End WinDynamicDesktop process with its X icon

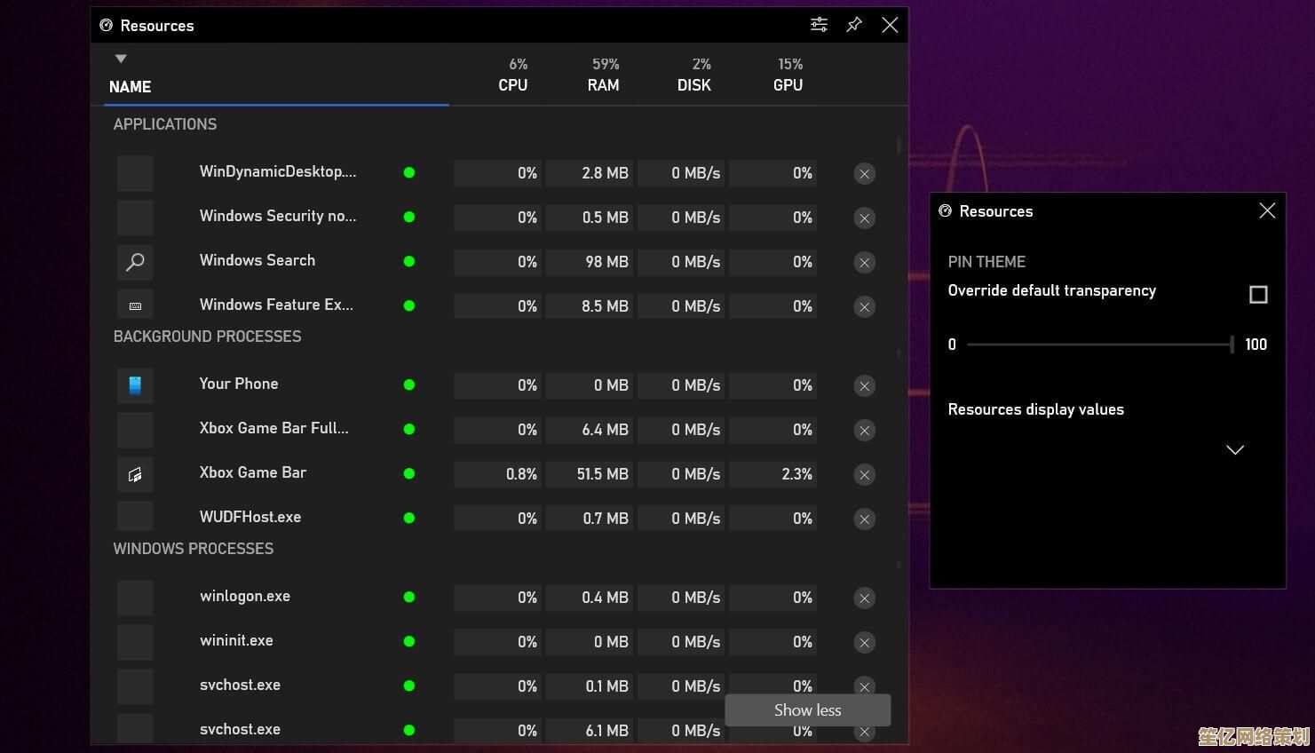[x=864, y=174]
